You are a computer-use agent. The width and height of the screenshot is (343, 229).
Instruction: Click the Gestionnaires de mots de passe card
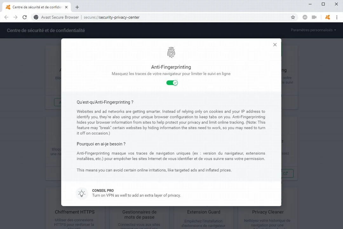coord(139,215)
